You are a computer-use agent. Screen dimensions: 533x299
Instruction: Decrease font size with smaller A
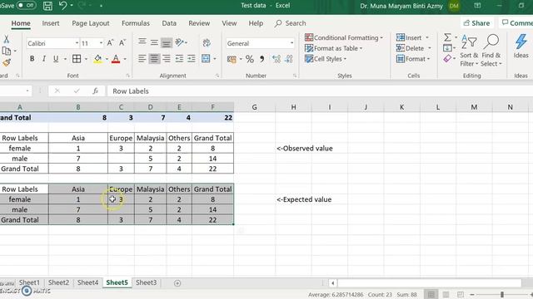122,43
